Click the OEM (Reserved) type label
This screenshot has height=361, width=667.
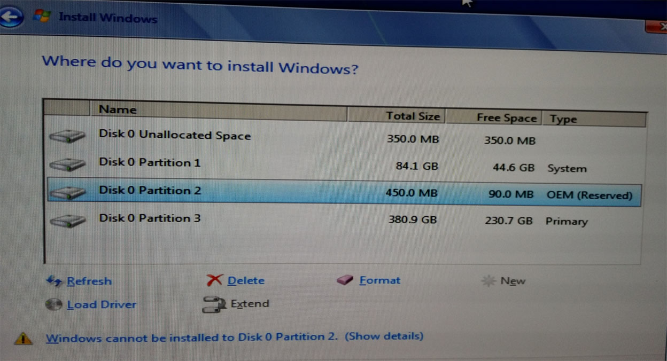point(589,195)
